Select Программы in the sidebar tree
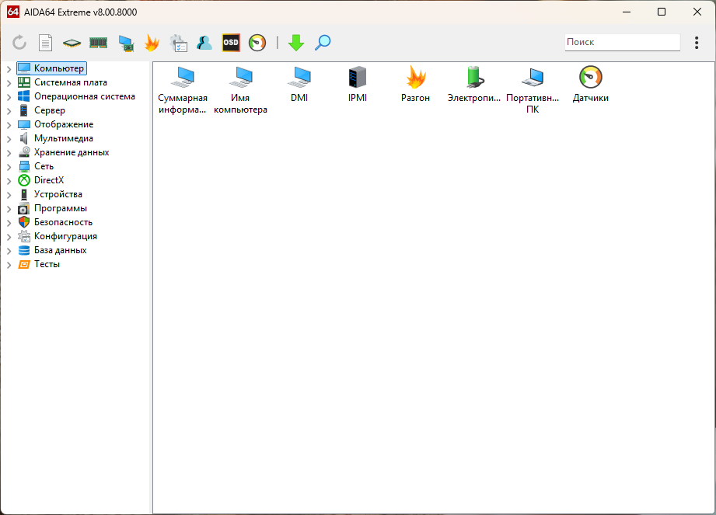716x515 pixels. 52,208
